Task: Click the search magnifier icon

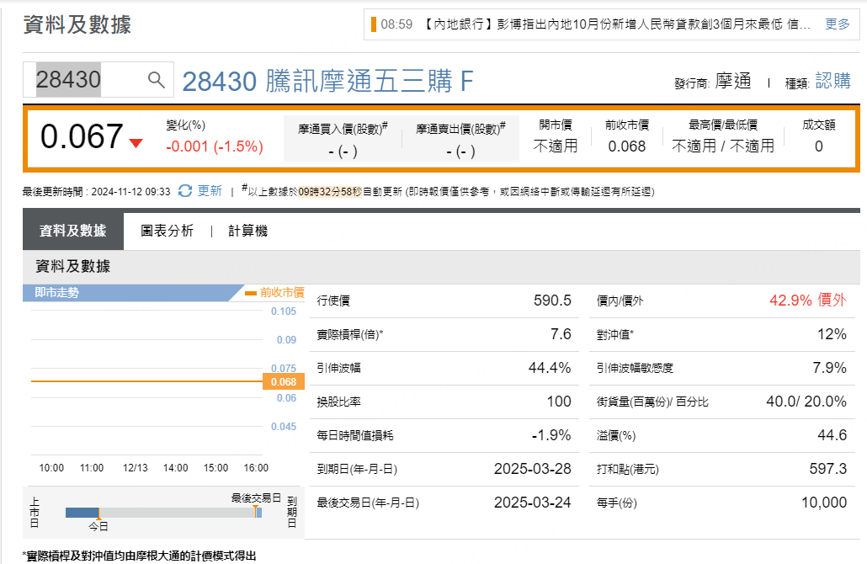Action: click(156, 80)
